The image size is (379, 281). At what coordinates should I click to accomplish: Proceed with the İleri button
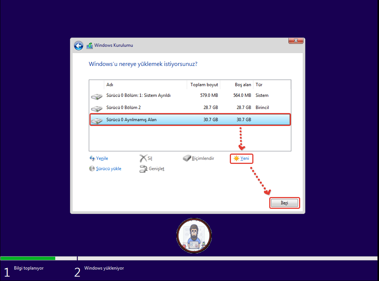click(284, 203)
